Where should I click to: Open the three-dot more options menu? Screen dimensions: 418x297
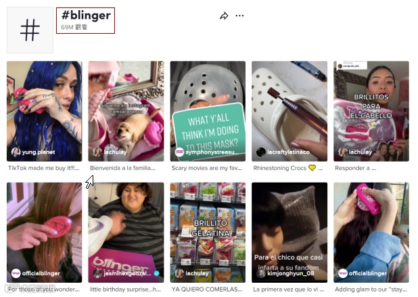[x=239, y=16]
